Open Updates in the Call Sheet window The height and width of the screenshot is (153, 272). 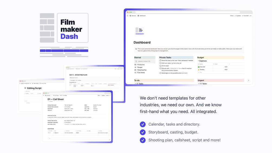point(103,95)
